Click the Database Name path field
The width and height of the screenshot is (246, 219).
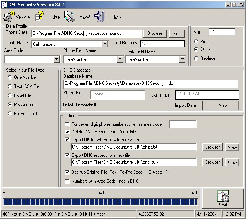(151, 84)
